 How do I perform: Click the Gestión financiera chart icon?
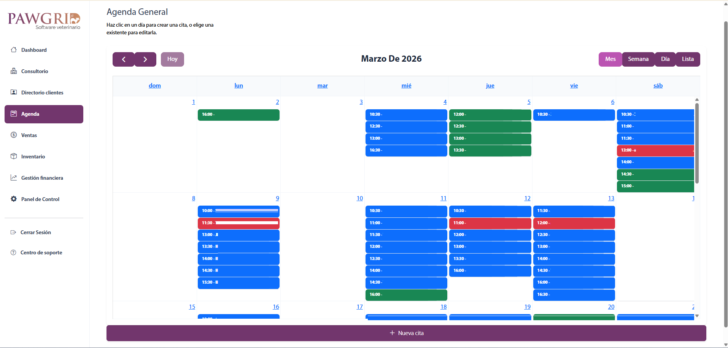[14, 178]
